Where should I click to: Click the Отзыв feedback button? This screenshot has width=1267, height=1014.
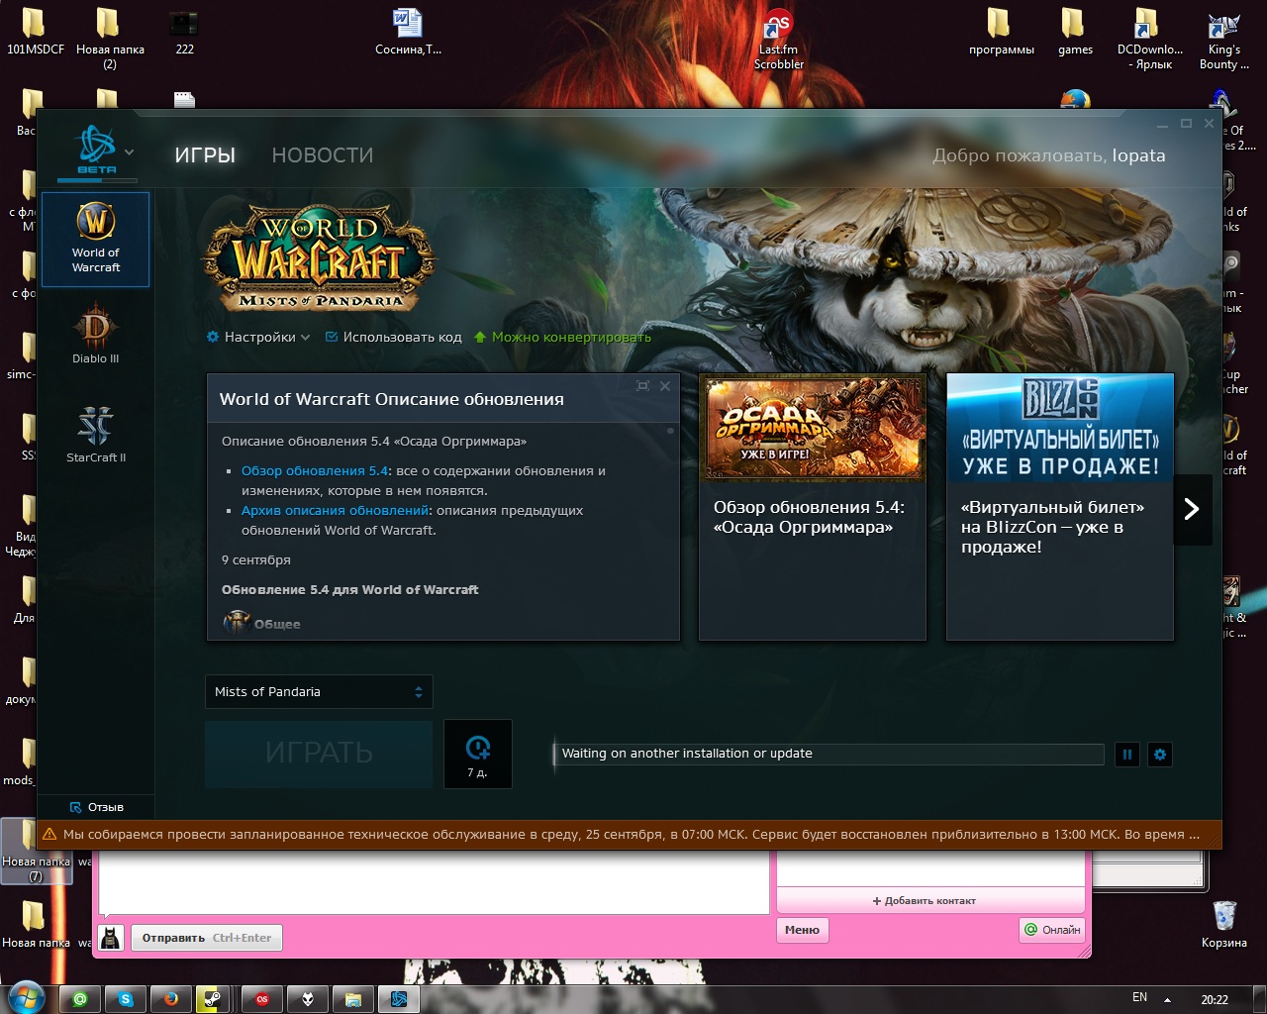97,807
